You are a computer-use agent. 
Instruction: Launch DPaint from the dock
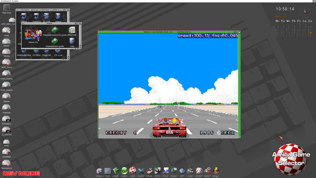(149, 171)
